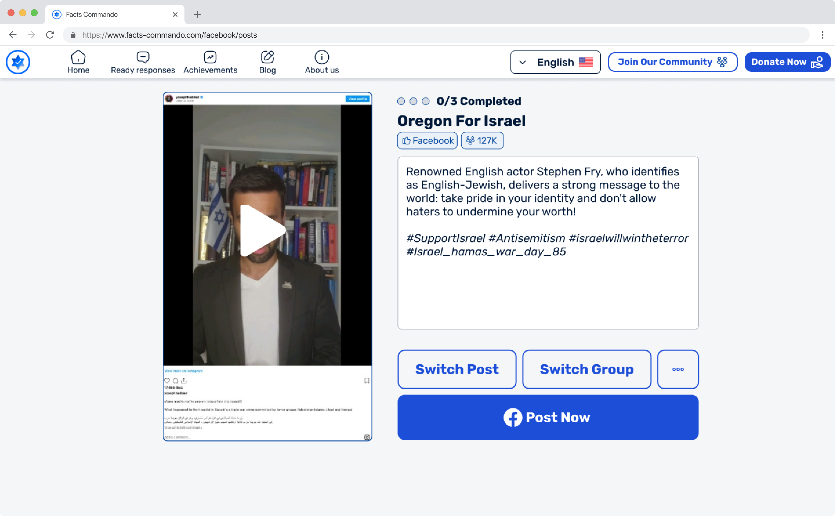Click the Oregon For Israel group title
The height and width of the screenshot is (516, 835).
[x=461, y=121]
